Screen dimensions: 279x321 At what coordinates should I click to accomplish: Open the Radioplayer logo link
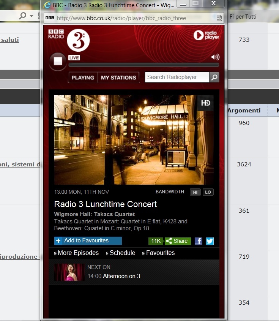(x=206, y=35)
